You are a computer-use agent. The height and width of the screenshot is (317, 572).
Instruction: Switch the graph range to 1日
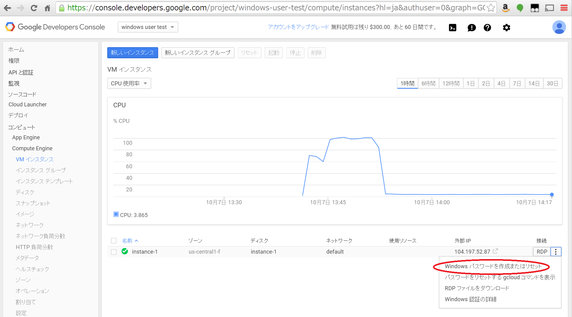coord(470,84)
